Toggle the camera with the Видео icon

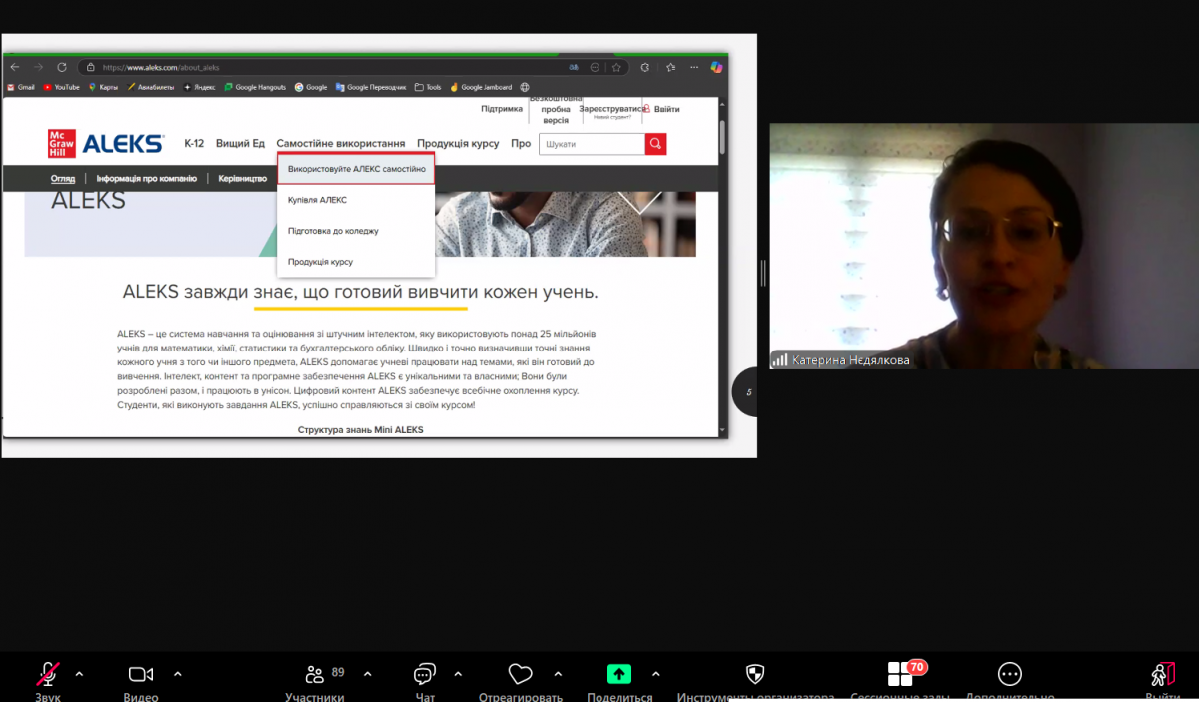[x=141, y=674]
